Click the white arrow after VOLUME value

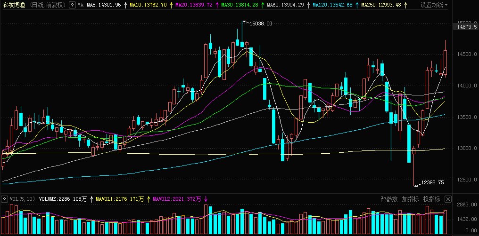[x=91, y=199]
